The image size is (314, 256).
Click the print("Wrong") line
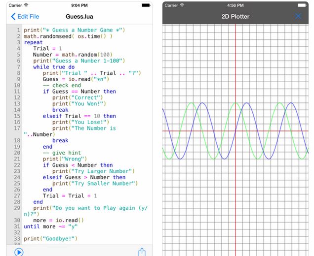[x=65, y=159]
